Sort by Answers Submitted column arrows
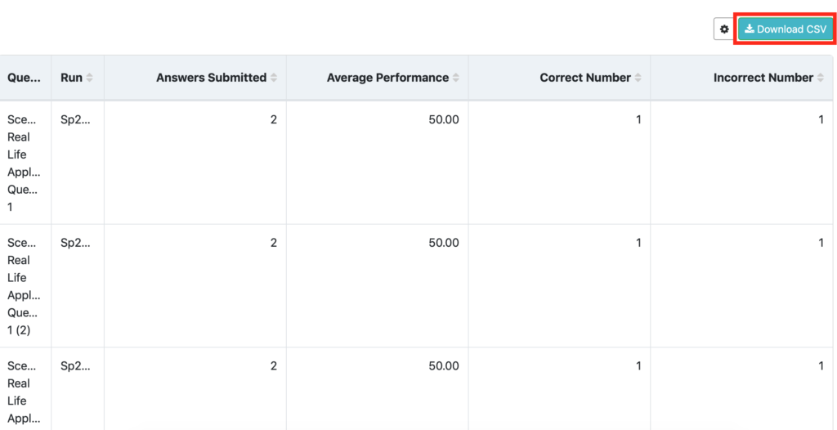 point(273,78)
